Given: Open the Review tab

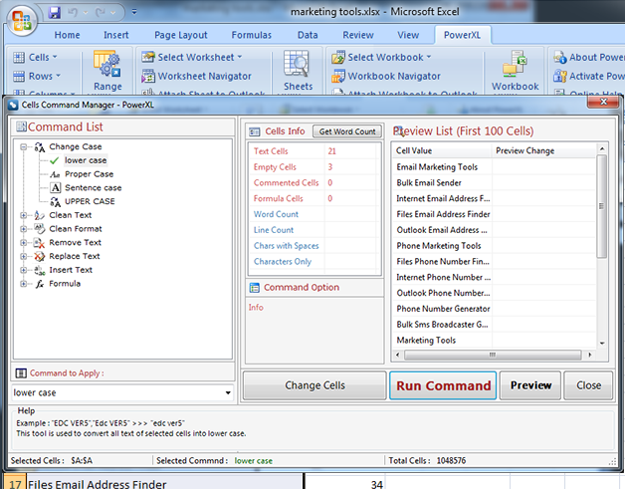Looking at the screenshot, I should coord(358,35).
